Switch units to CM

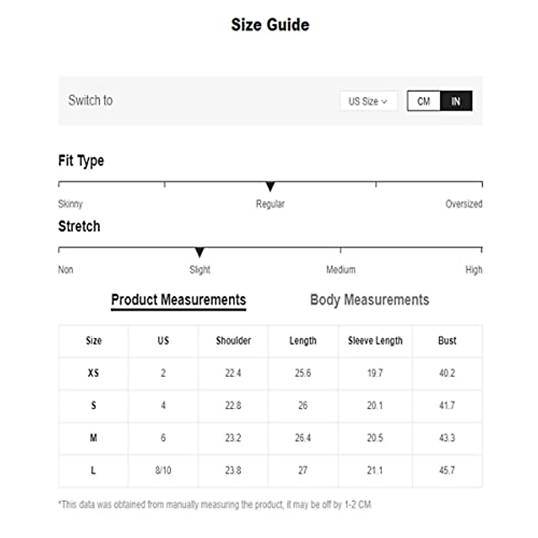424,101
